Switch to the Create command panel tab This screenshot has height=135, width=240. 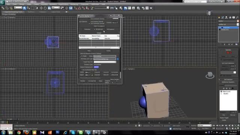219,18
